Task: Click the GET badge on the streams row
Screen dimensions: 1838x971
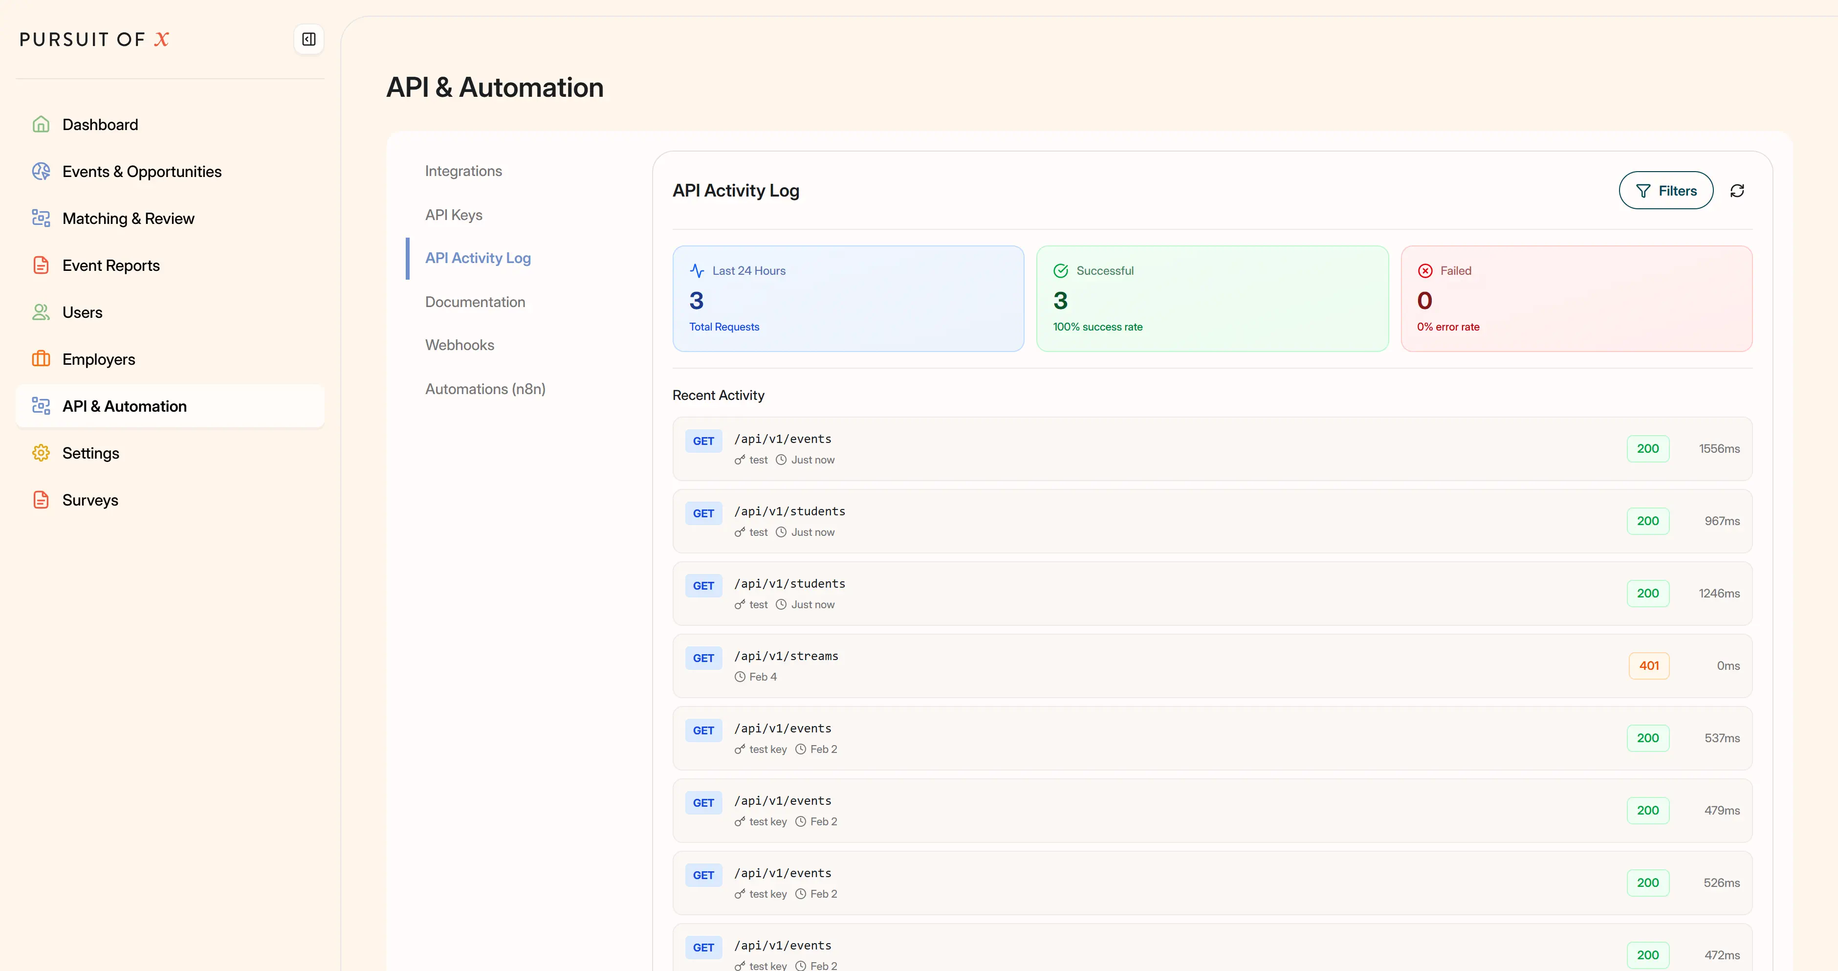Action: 703,658
